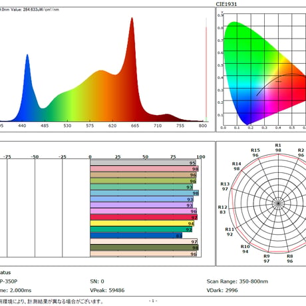
Task: Click the -50 label on bar chart axis
Action: 35,157
